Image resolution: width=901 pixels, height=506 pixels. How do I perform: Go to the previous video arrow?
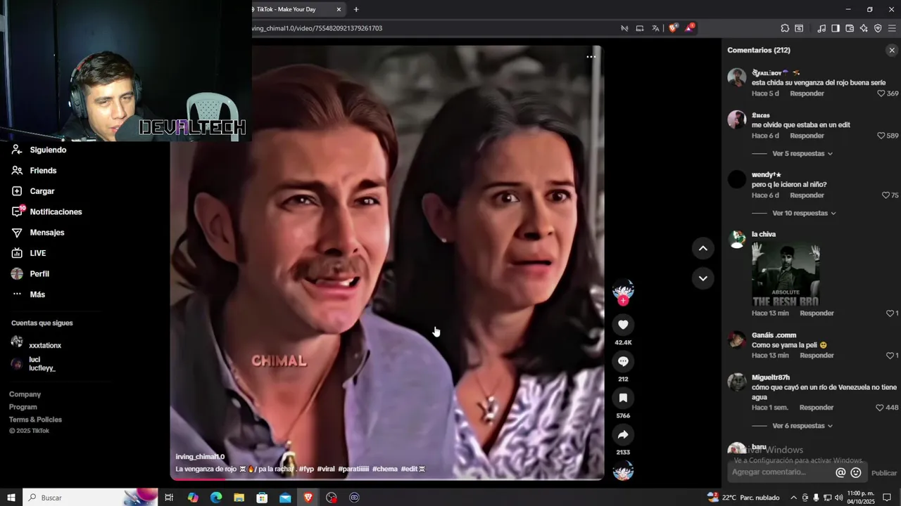point(702,247)
